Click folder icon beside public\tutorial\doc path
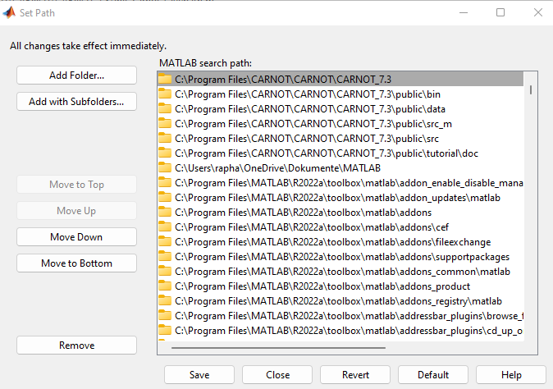This screenshot has width=553, height=389. coord(165,153)
